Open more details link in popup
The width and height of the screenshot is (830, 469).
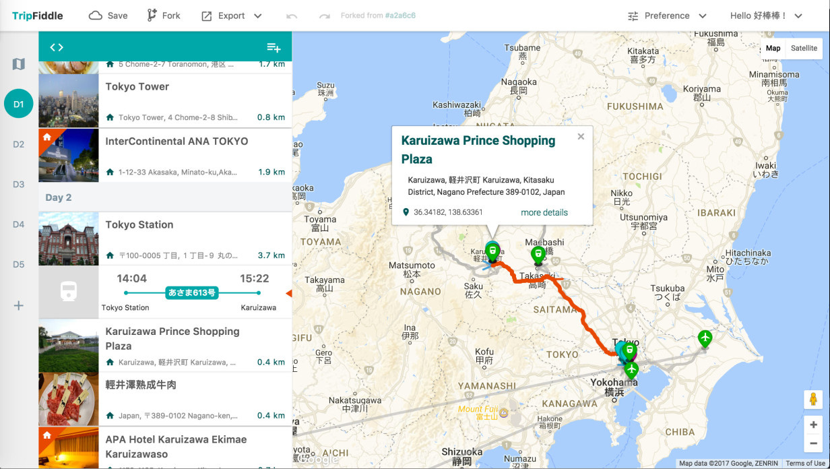point(544,212)
